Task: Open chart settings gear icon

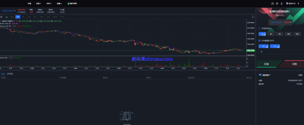Action: pyautogui.click(x=1, y=17)
